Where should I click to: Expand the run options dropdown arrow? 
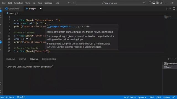click(x=170, y=9)
